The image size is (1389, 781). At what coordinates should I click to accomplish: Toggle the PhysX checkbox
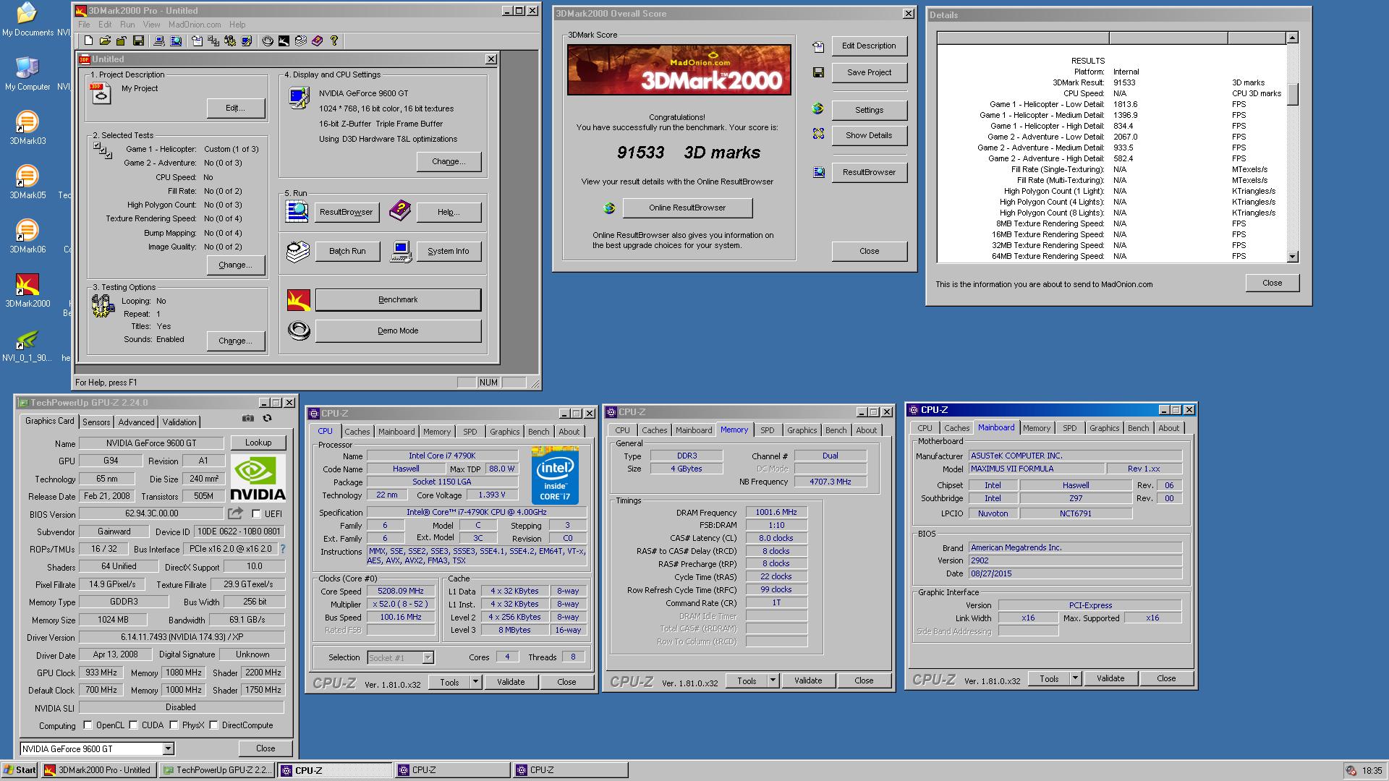174,725
